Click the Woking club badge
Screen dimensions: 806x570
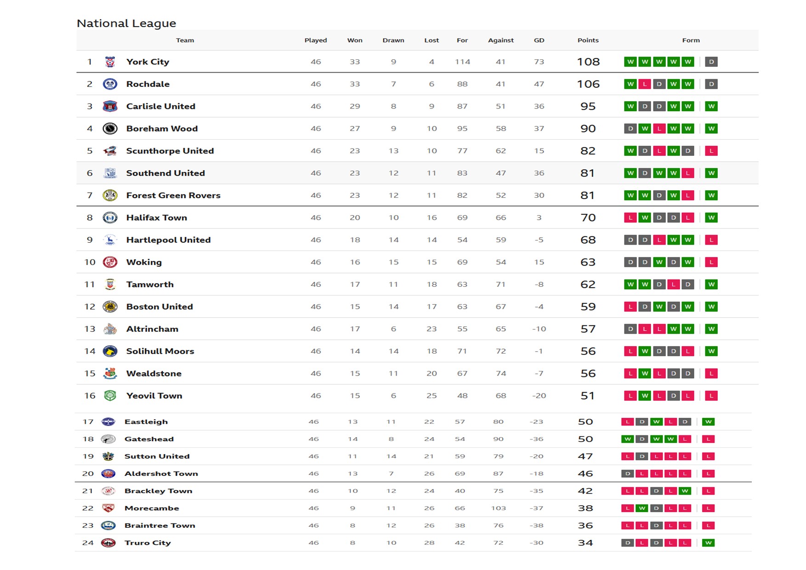pyautogui.click(x=110, y=262)
